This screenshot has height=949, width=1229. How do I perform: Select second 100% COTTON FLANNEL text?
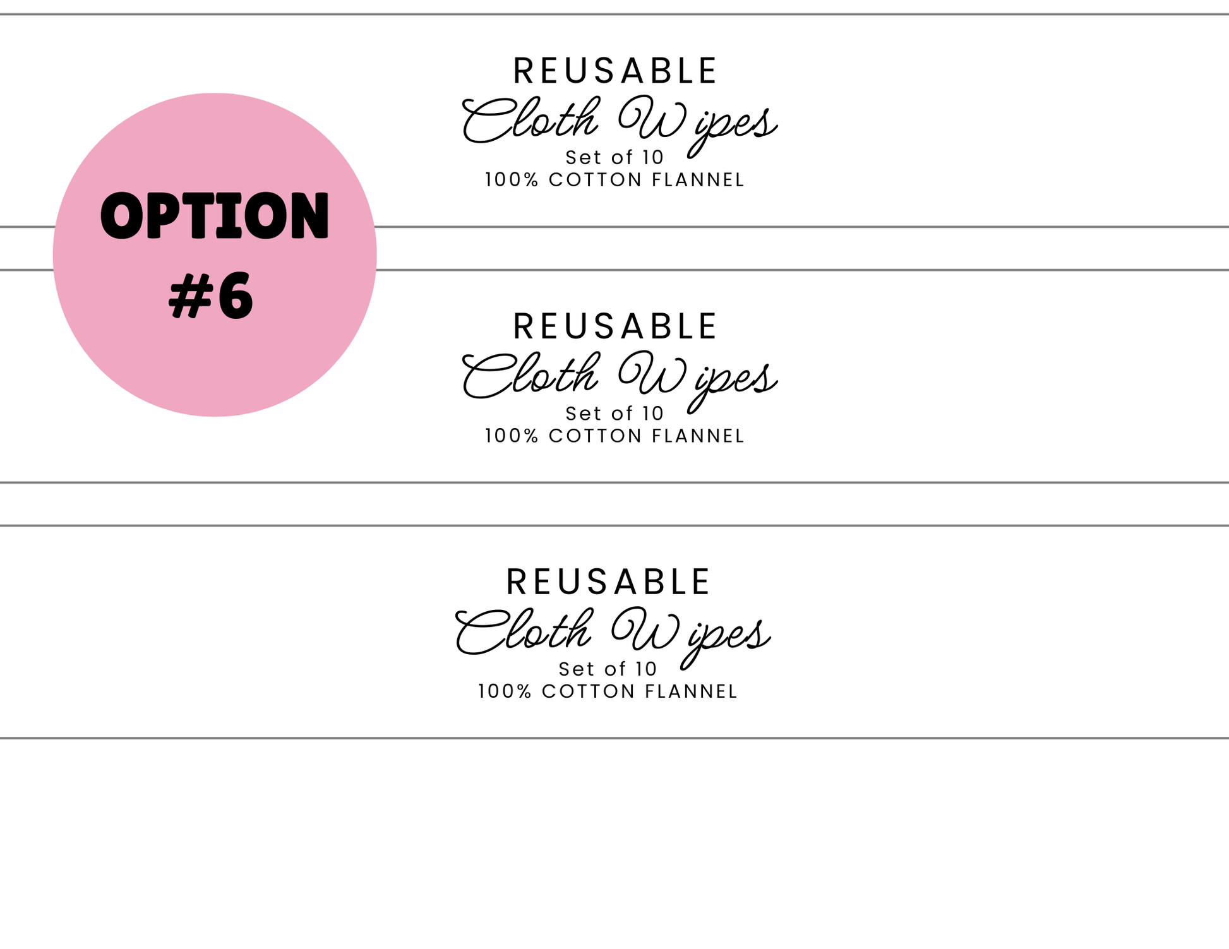[615, 436]
